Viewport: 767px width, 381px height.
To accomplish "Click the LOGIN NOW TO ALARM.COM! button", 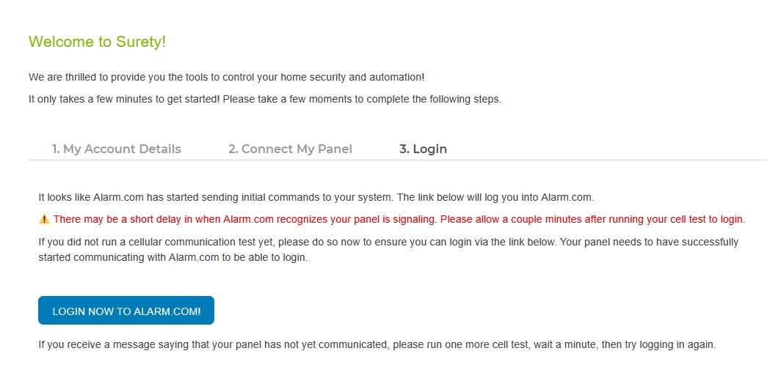I will (x=126, y=310).
